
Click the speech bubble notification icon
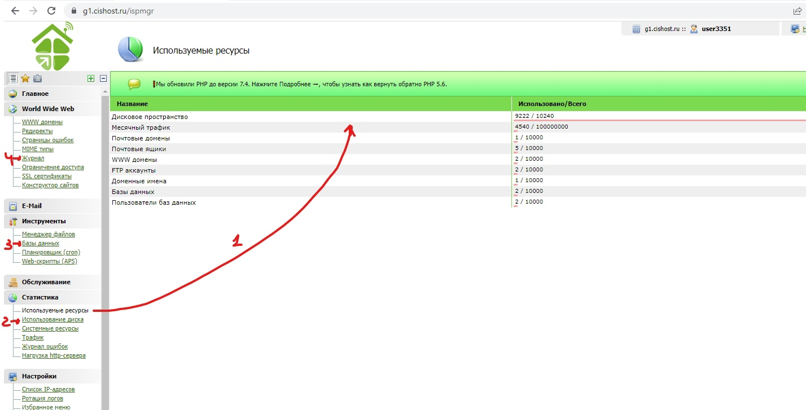[134, 84]
